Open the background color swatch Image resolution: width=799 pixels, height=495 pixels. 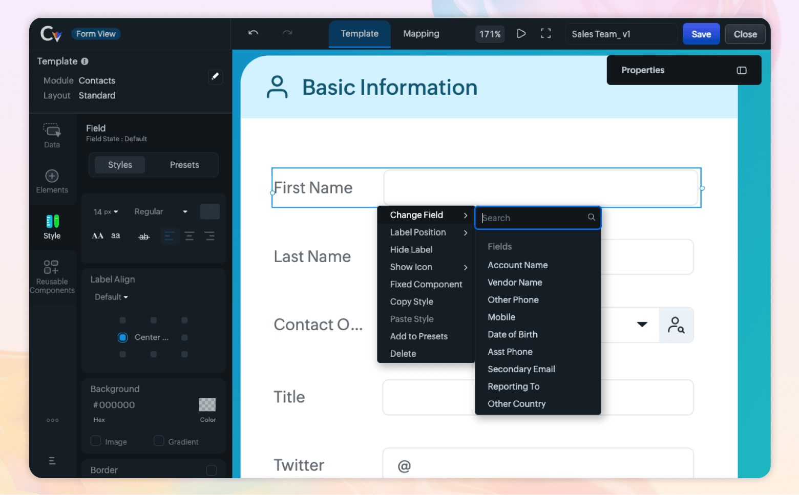(x=207, y=405)
